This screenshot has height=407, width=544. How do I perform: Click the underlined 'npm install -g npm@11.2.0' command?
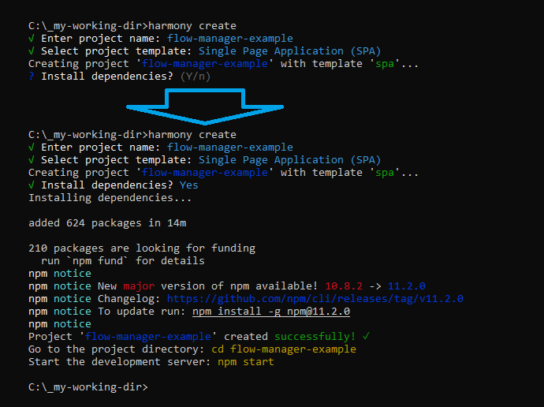point(271,312)
